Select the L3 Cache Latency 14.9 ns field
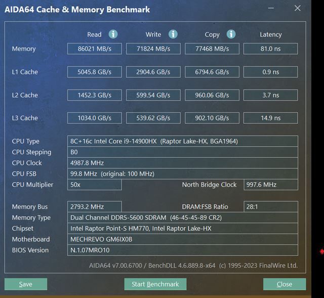324x298 pixels. pos(270,118)
